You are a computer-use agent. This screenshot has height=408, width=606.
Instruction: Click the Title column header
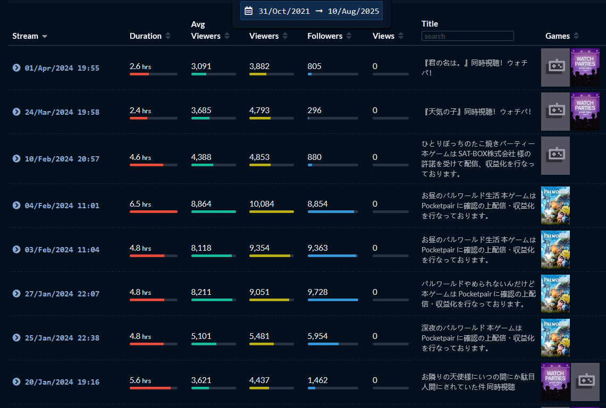click(x=430, y=23)
